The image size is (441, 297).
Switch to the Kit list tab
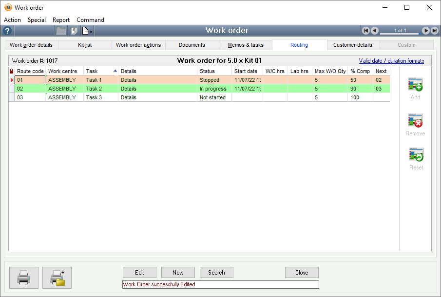point(84,45)
